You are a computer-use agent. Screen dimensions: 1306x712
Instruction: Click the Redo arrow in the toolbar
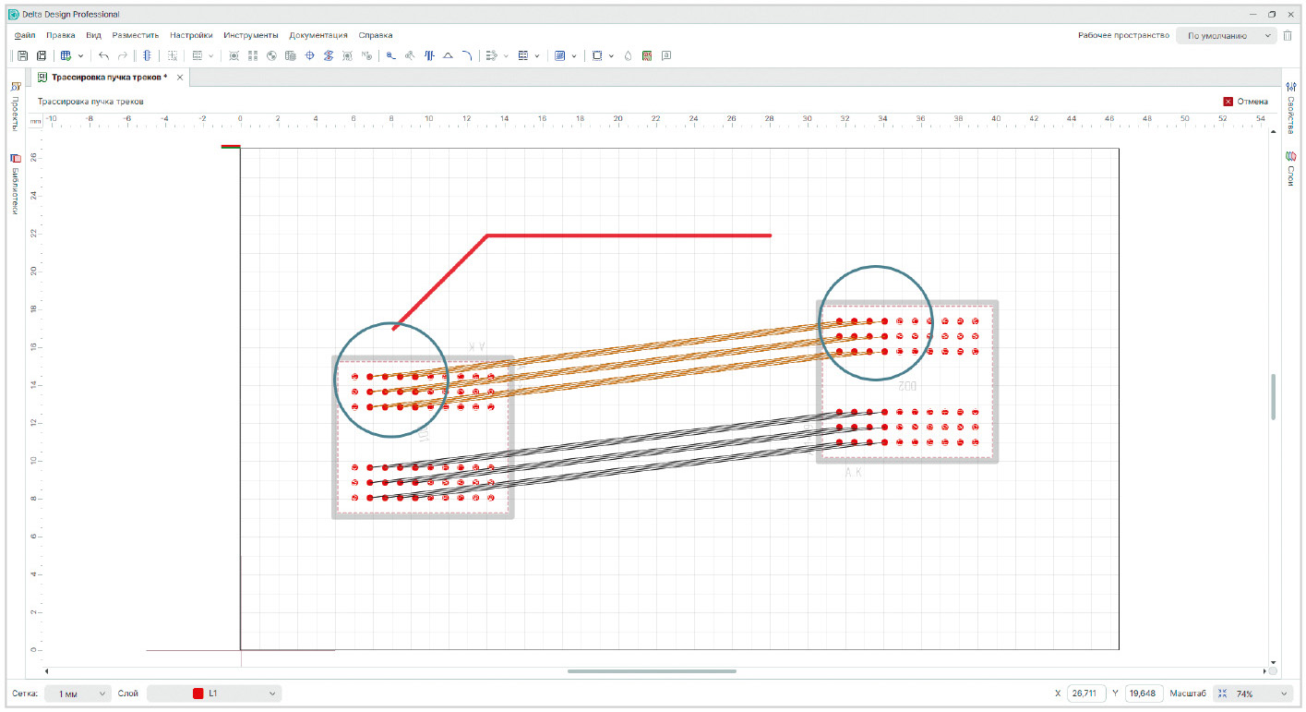[x=122, y=55]
